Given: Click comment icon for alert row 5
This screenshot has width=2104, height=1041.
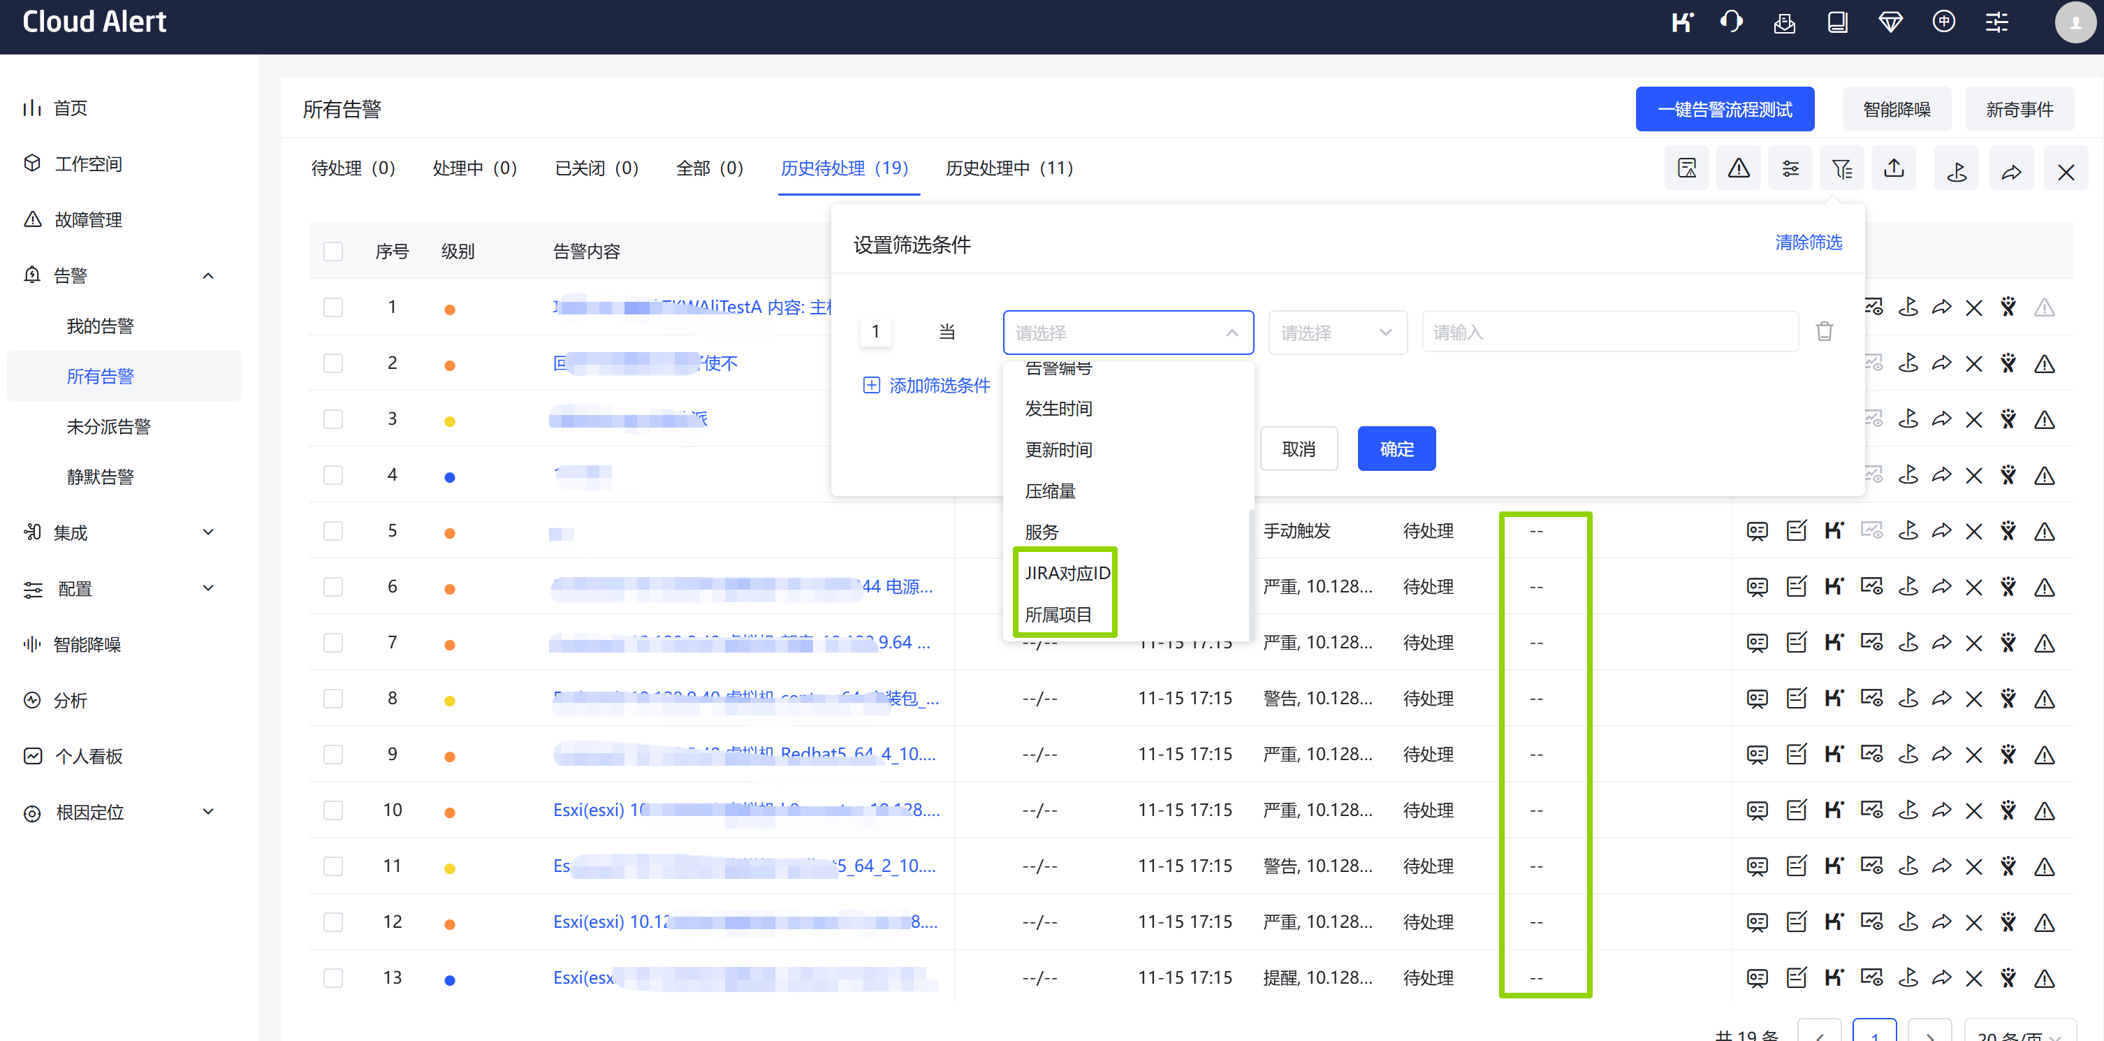Looking at the screenshot, I should point(1757,531).
